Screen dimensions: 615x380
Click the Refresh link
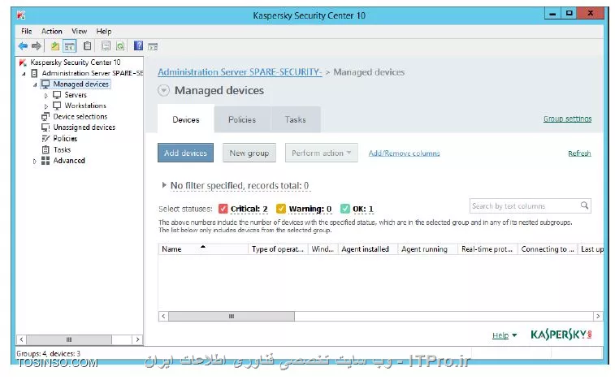(x=579, y=153)
